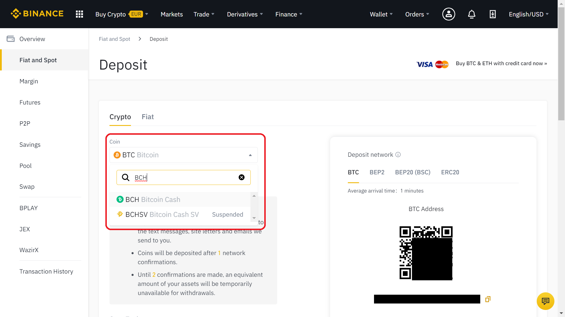This screenshot has width=565, height=317.
Task: Click the BCHSV coin icon
Action: (120, 214)
